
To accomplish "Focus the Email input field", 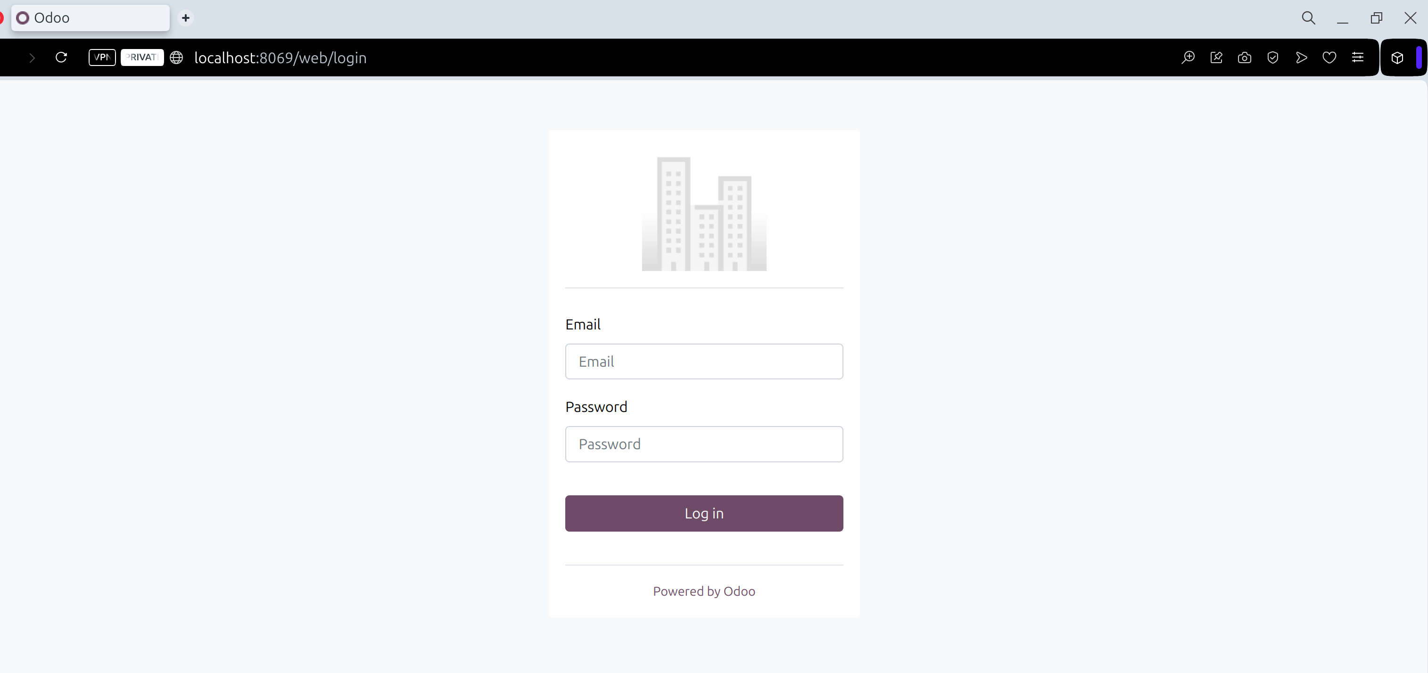I will (x=704, y=361).
